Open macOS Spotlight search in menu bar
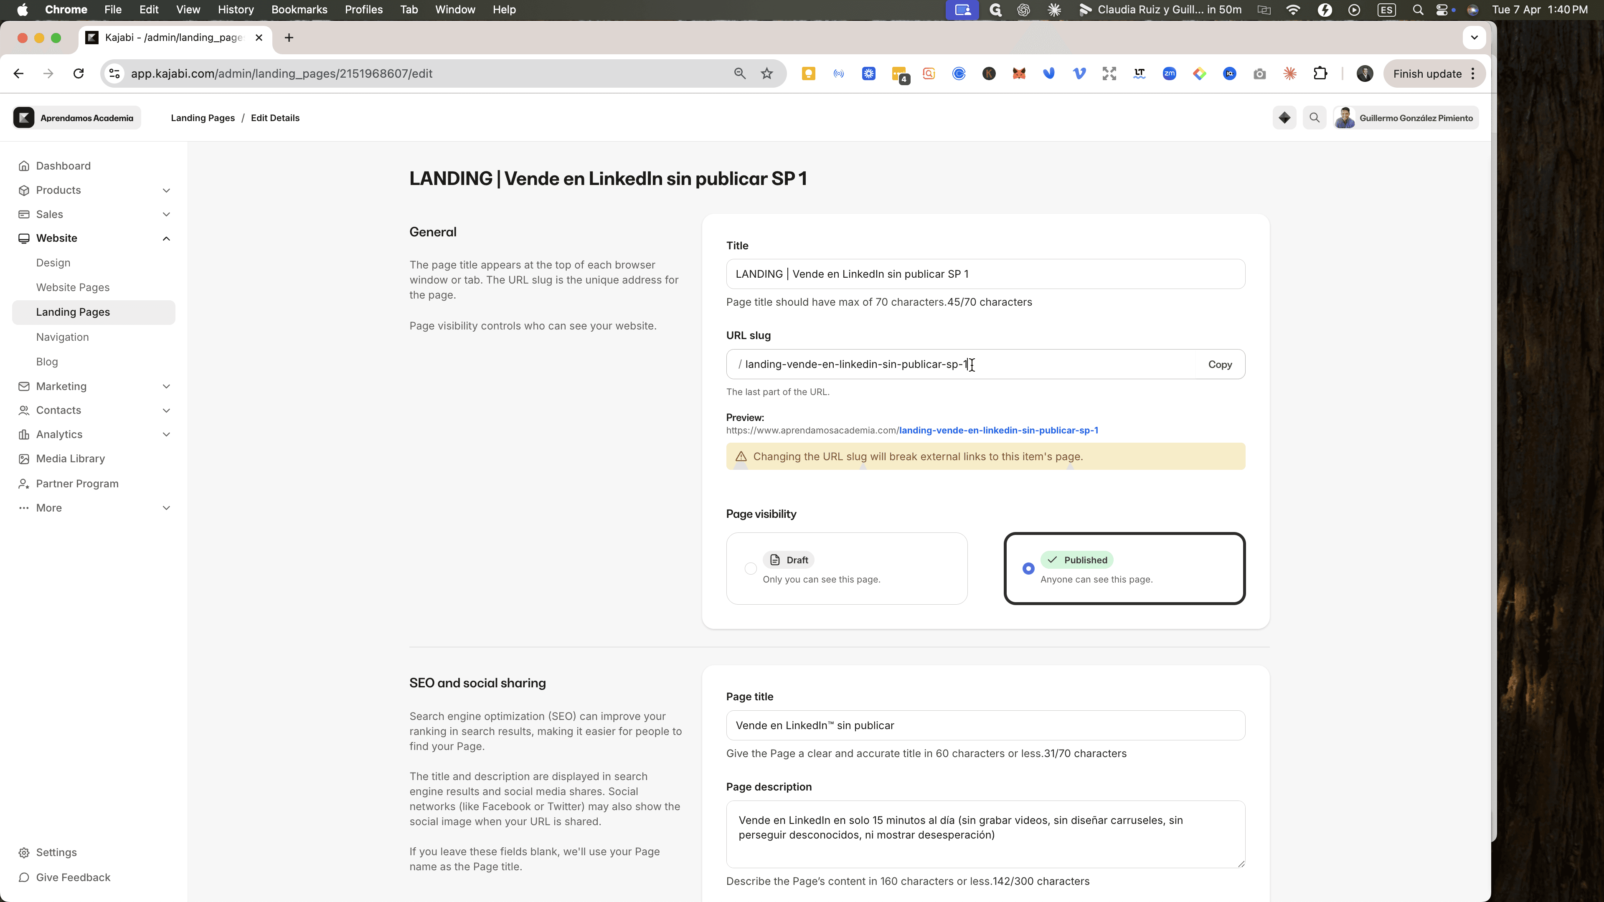This screenshot has width=1604, height=902. [x=1417, y=10]
